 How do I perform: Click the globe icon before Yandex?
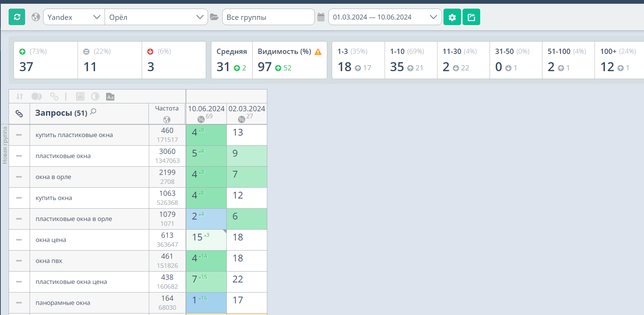[x=36, y=17]
